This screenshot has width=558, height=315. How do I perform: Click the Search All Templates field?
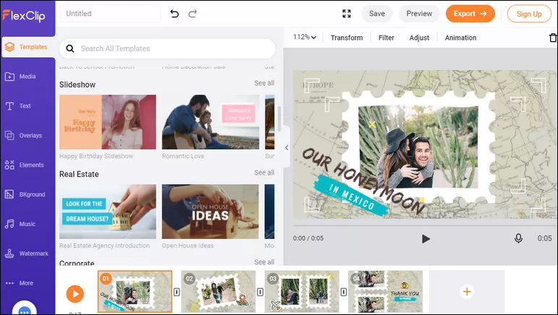click(167, 49)
